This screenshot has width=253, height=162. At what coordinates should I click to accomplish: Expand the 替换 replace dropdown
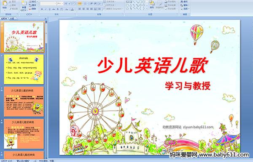tap(185, 5)
